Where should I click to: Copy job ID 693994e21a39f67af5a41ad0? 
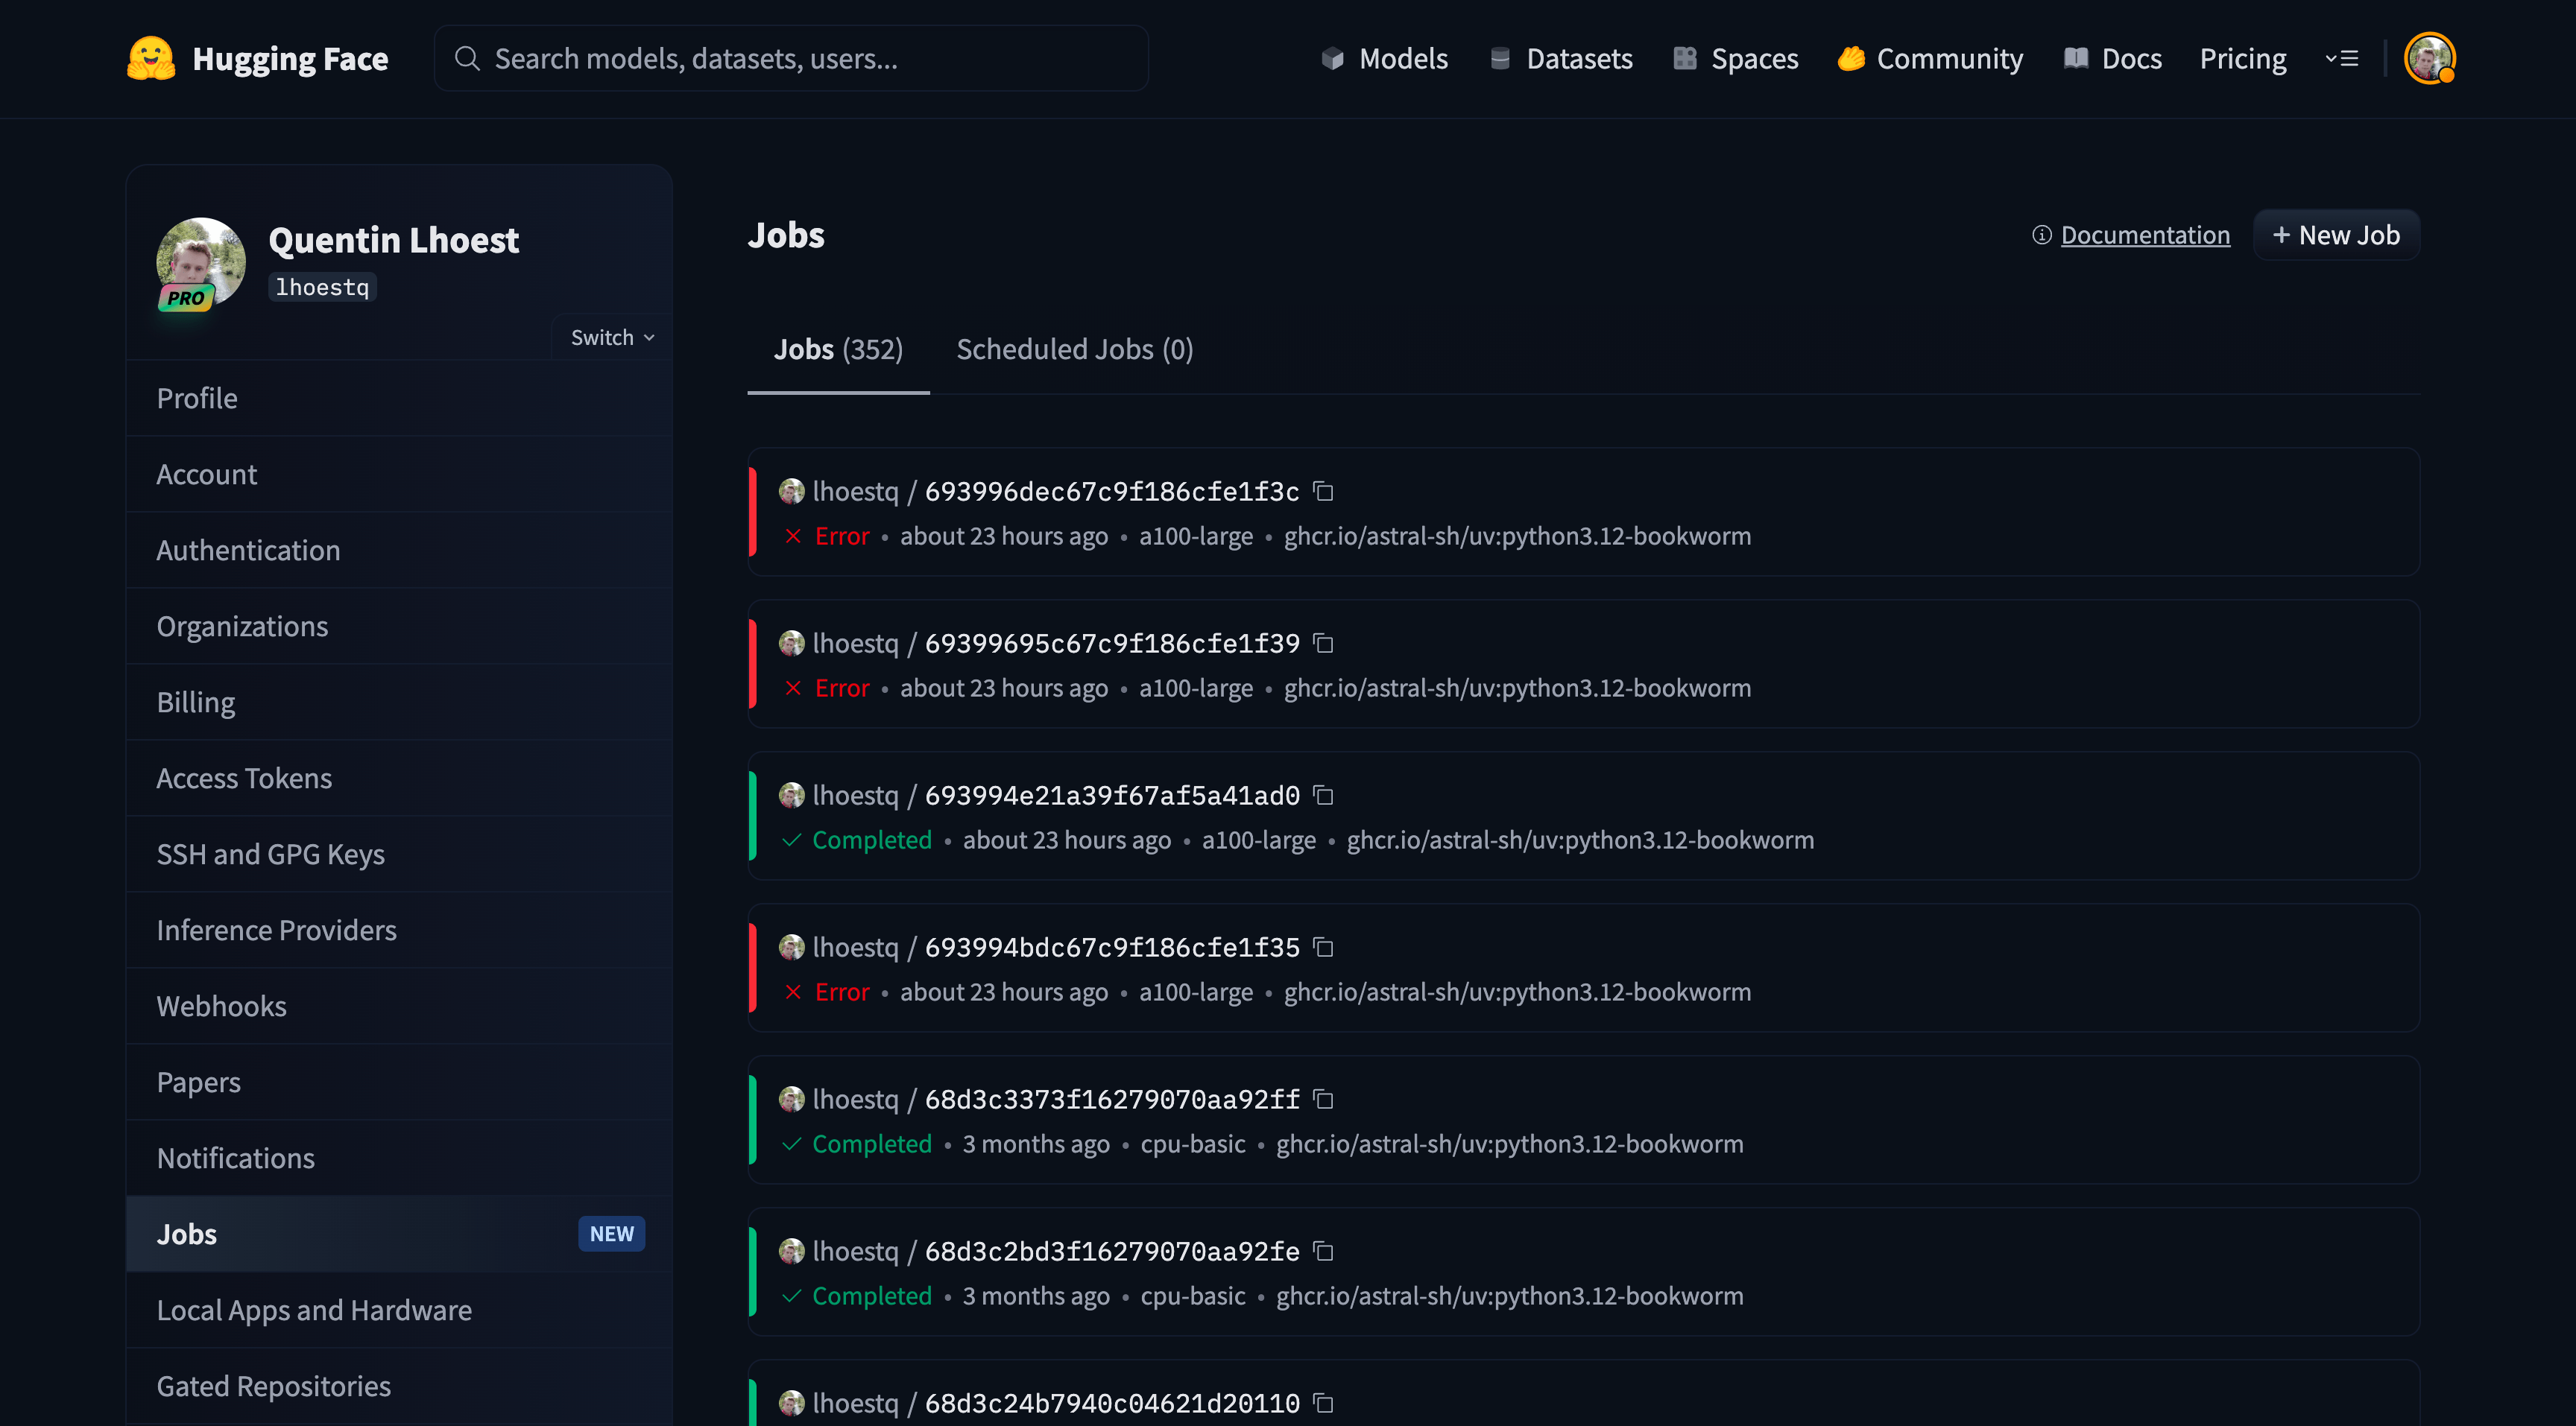1323,796
